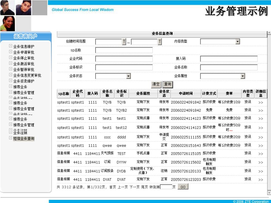Go to 上一页 in pagination
This screenshot has height=203, width=271.
[x=123, y=187]
